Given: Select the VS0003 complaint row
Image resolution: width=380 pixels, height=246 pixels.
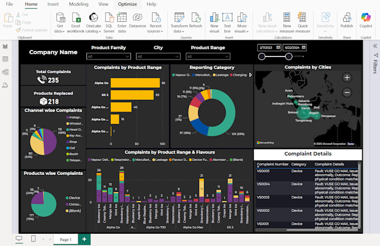Looking at the screenshot, I should click(x=307, y=201).
